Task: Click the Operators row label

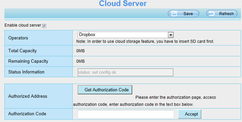Action: (18, 38)
